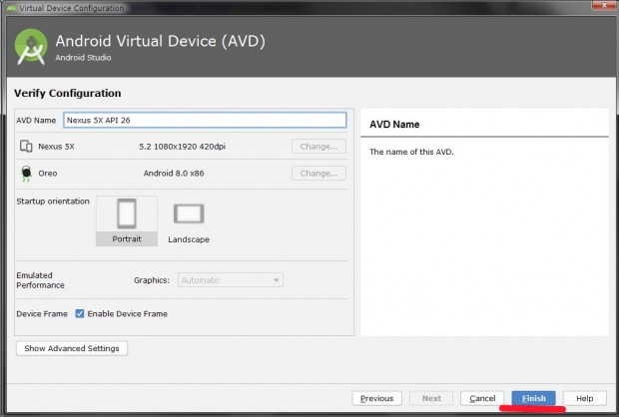This screenshot has height=417, width=619.
Task: Click Change button for Nexus 5X device
Action: [318, 147]
